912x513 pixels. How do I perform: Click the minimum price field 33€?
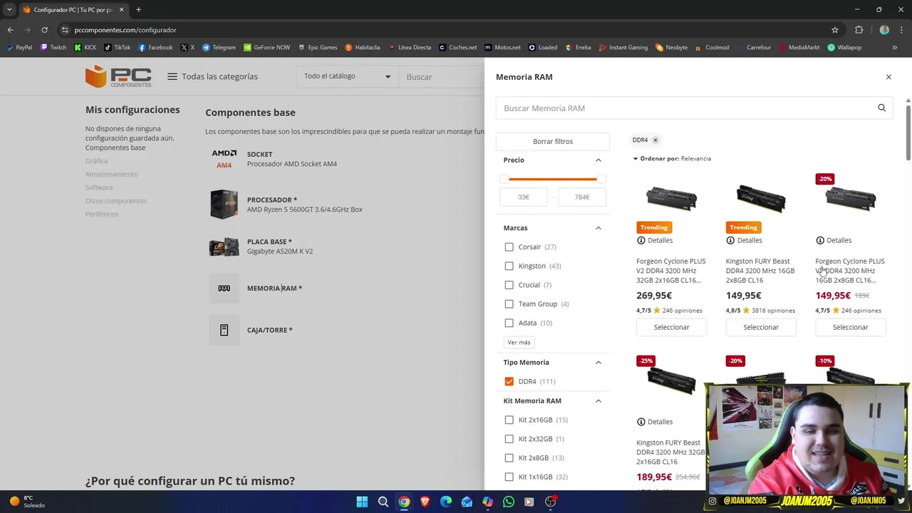524,197
